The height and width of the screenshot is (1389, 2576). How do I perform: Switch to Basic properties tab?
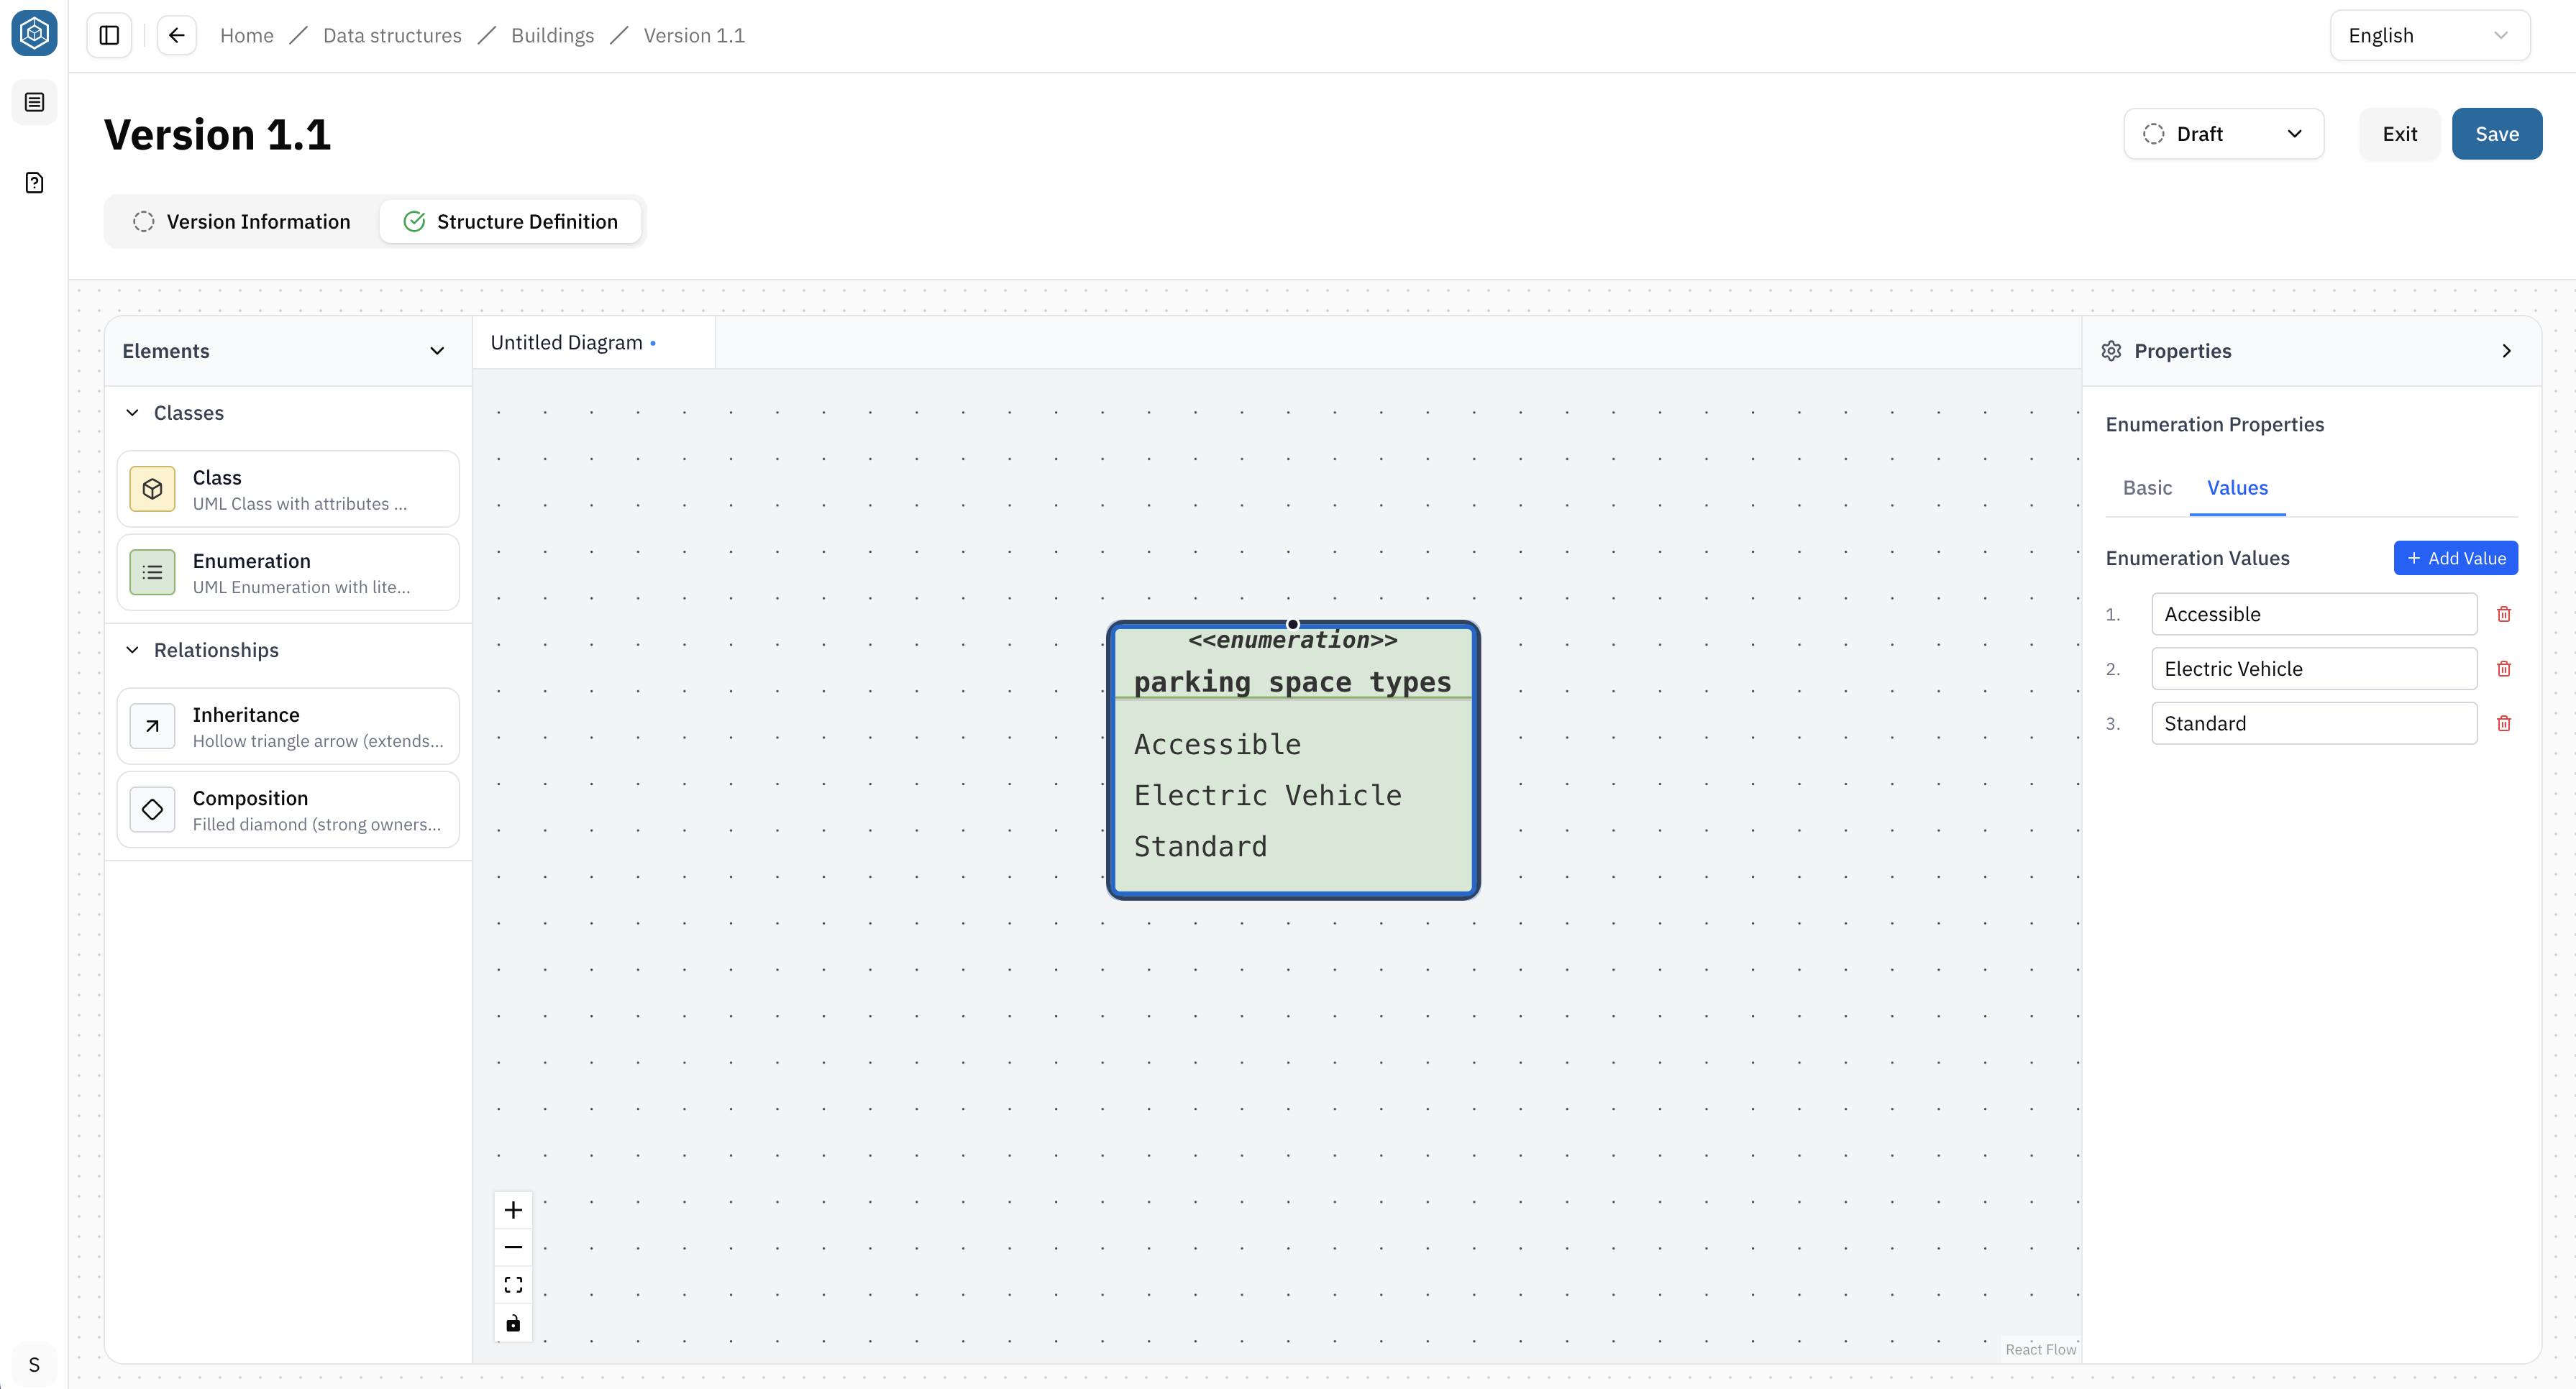point(2147,488)
